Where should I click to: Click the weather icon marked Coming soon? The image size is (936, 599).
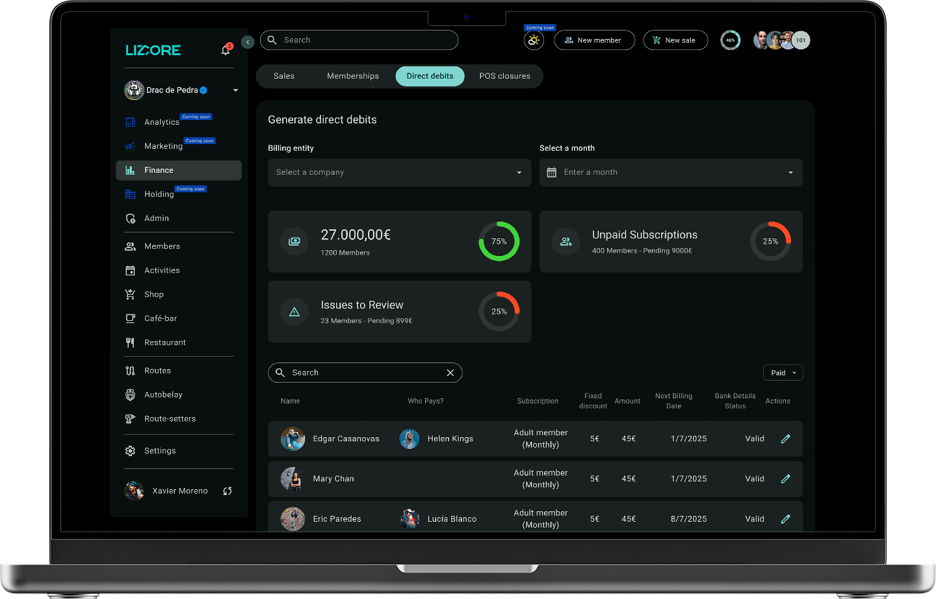click(x=534, y=40)
